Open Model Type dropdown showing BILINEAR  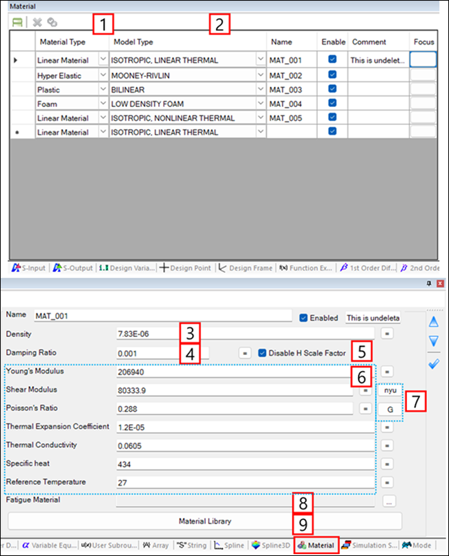(x=260, y=89)
